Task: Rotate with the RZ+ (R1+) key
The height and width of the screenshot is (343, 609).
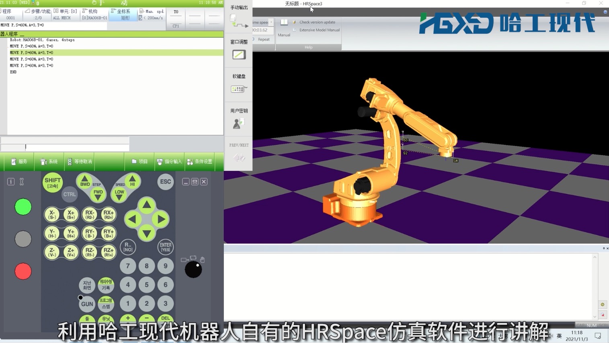Action: (109, 252)
